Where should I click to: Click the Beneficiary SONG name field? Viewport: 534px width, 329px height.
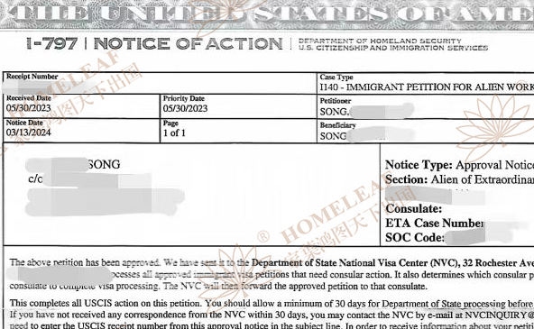pos(367,136)
